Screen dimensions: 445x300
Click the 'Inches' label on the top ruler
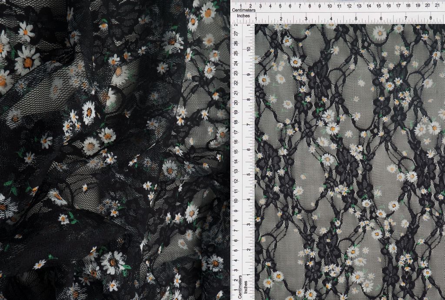243,16
